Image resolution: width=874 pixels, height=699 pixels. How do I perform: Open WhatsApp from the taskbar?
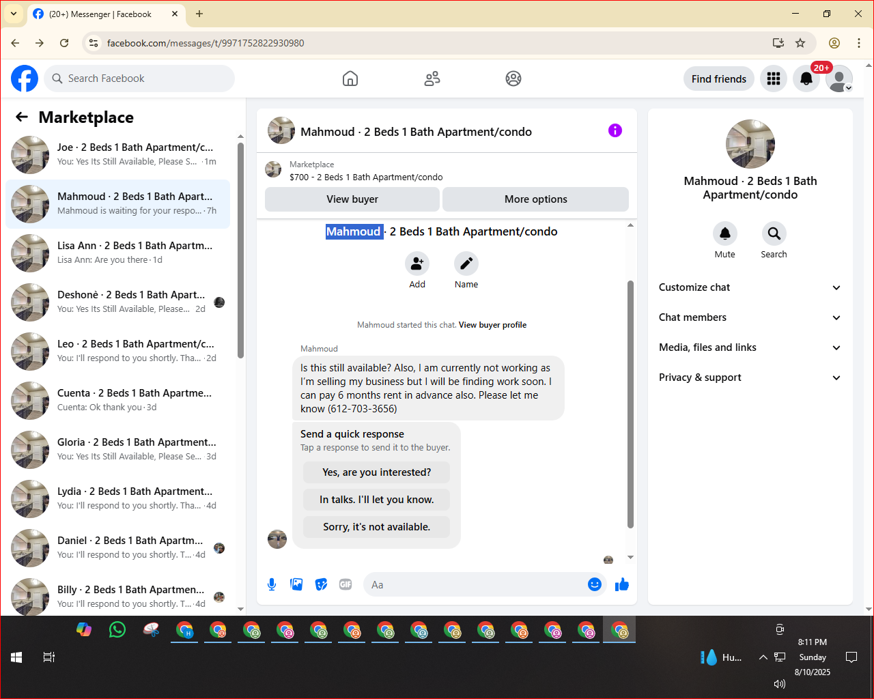click(117, 629)
